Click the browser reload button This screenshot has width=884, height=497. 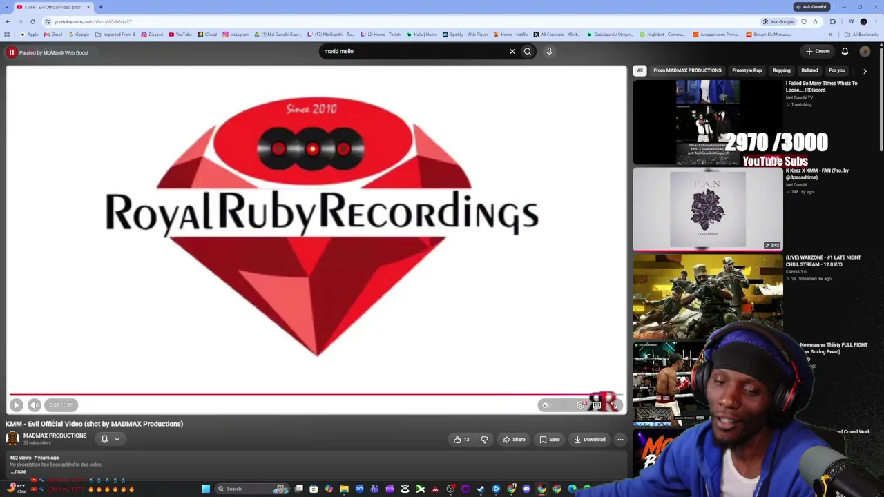tap(32, 21)
